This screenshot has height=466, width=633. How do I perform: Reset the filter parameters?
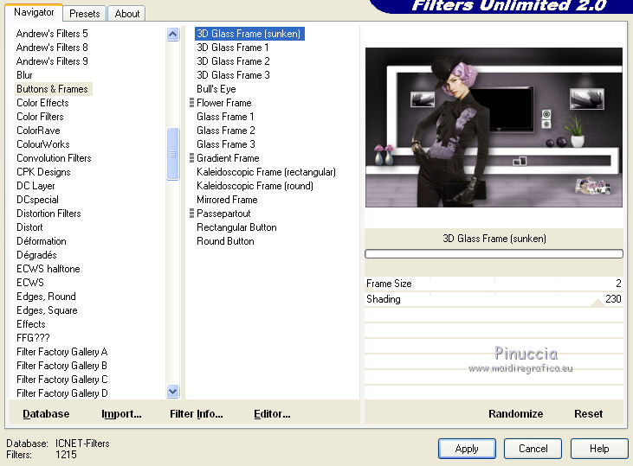click(588, 414)
